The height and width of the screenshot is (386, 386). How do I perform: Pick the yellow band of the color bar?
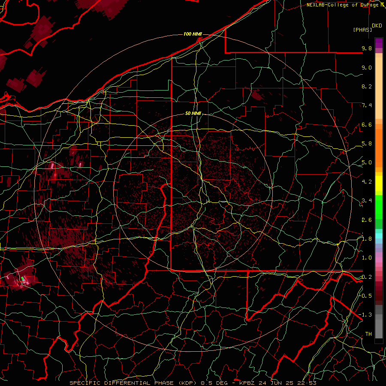[379, 184]
